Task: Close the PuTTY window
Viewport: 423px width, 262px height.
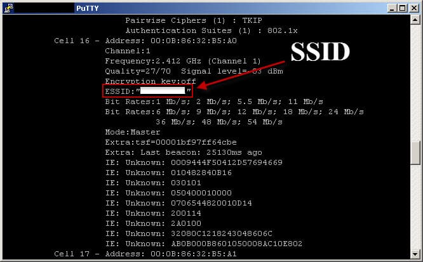Action: [413, 8]
